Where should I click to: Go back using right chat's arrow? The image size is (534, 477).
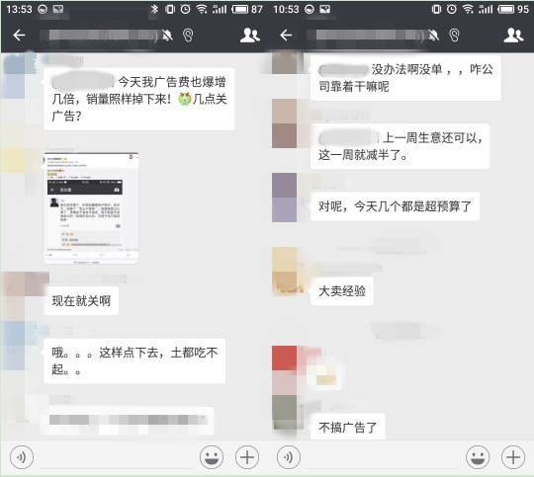coord(286,35)
